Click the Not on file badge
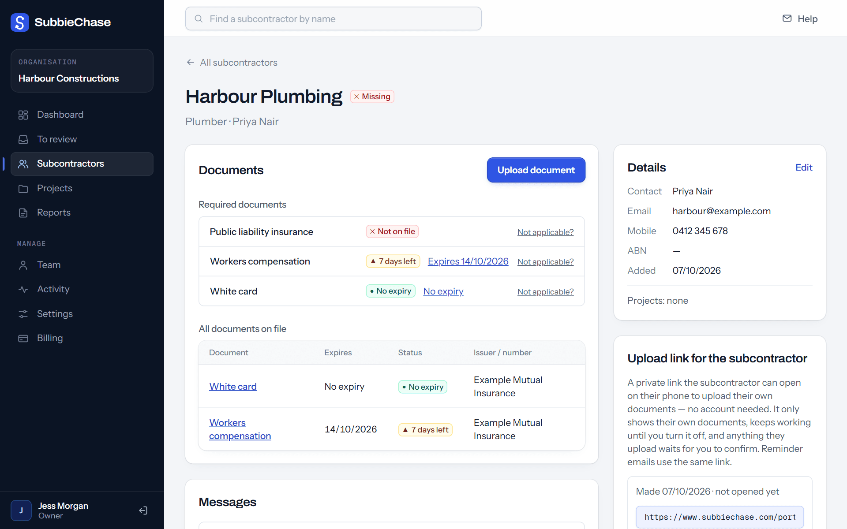 coord(392,231)
